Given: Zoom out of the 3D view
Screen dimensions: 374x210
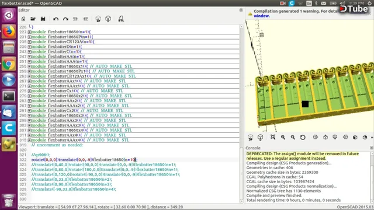Looking at the screenshot, I should point(293,137).
